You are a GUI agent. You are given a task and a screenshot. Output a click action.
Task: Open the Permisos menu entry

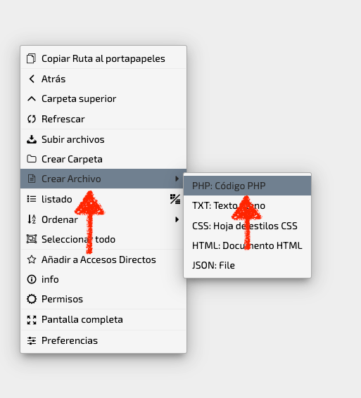click(x=103, y=299)
